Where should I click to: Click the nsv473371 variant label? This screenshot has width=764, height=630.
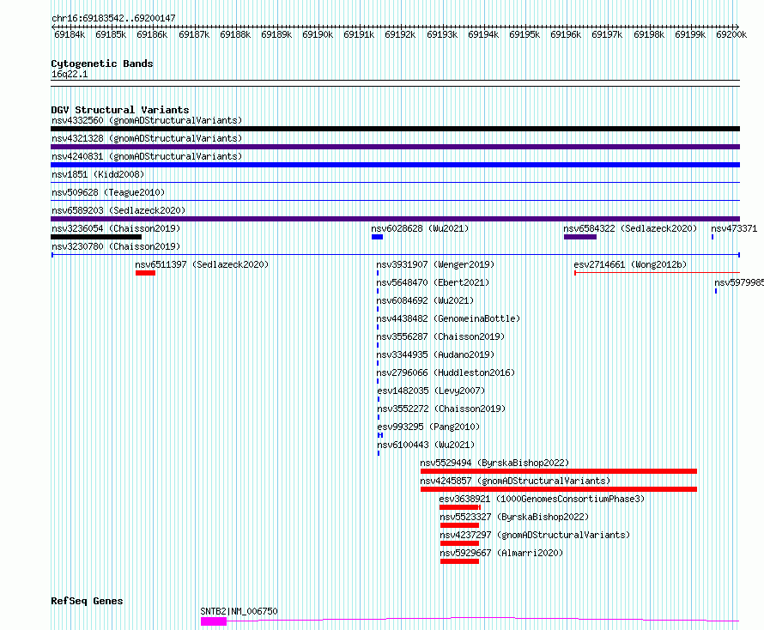tap(734, 228)
